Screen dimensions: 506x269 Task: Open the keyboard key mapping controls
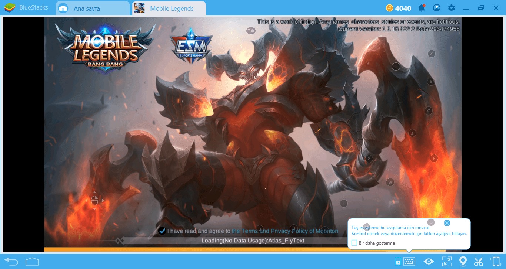[409, 262]
